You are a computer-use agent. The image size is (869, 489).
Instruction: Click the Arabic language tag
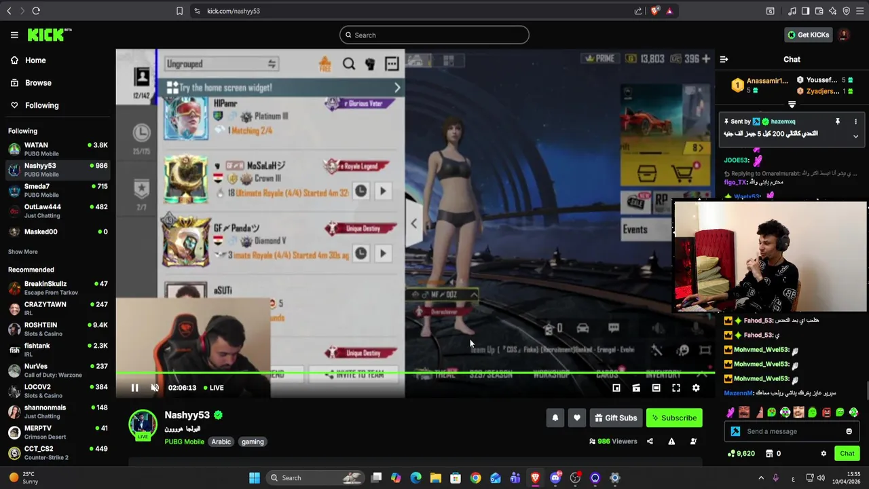221,441
